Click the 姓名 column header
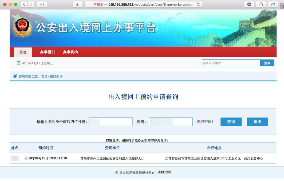Viewport: 284px width, 181px height. tap(15, 148)
